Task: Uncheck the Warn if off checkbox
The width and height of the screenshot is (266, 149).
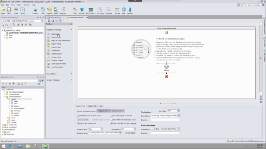Action: pyautogui.click(x=78, y=123)
